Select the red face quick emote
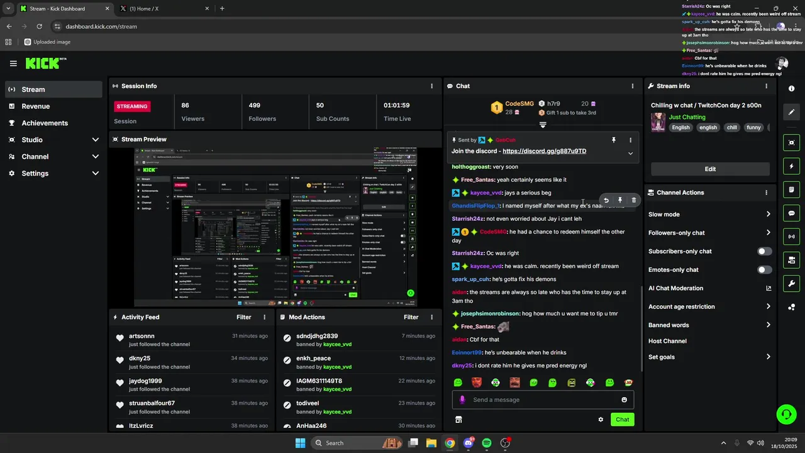805x453 pixels. coord(477,383)
